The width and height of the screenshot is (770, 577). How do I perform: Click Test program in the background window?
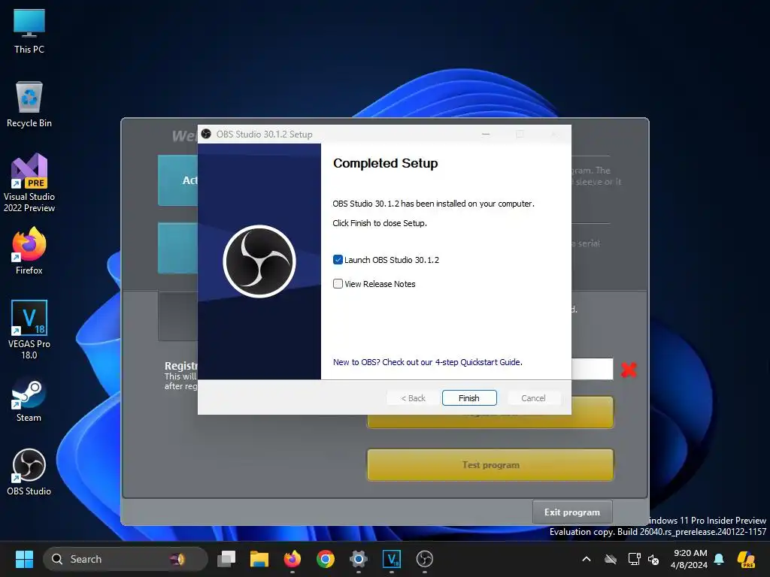pyautogui.click(x=490, y=464)
